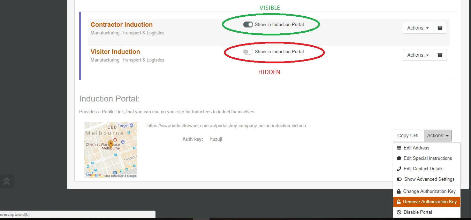This screenshot has width=471, height=220.
Task: Click the Copy URL button
Action: coord(408,136)
